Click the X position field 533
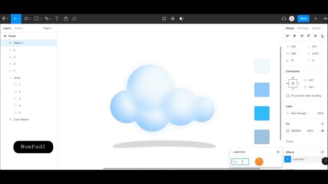Image resolution: width=328 pixels, height=184 pixels. [294, 47]
